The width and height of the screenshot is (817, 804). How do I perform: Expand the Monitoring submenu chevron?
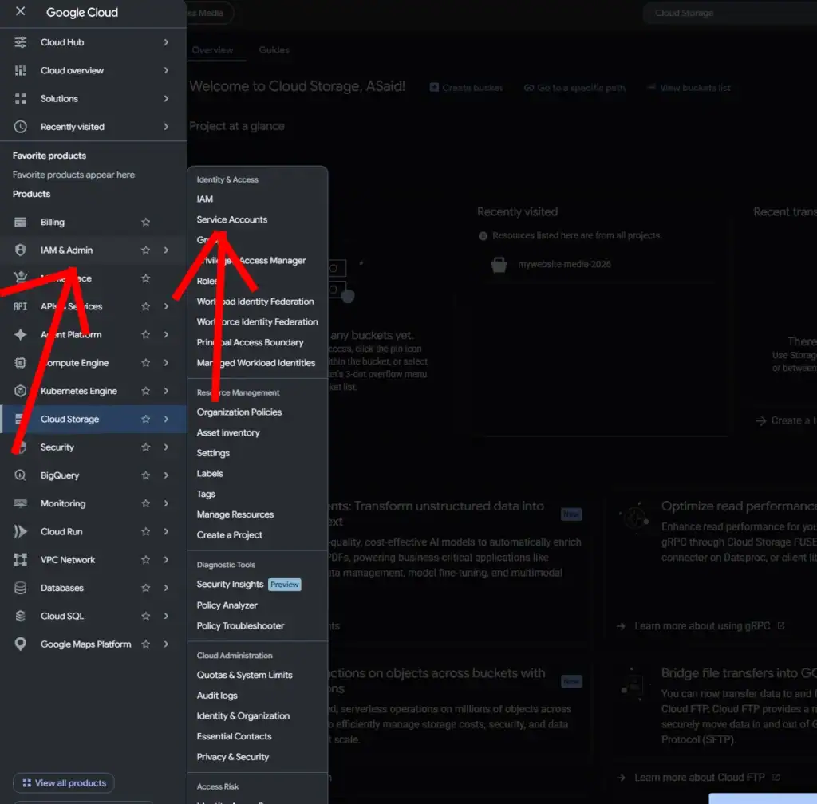pyautogui.click(x=166, y=503)
